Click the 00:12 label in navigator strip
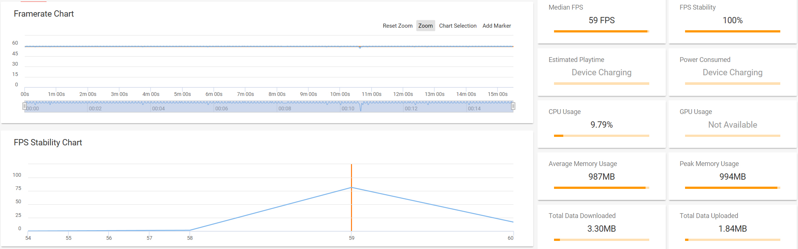Viewport: 798px width, 249px height. 411,108
